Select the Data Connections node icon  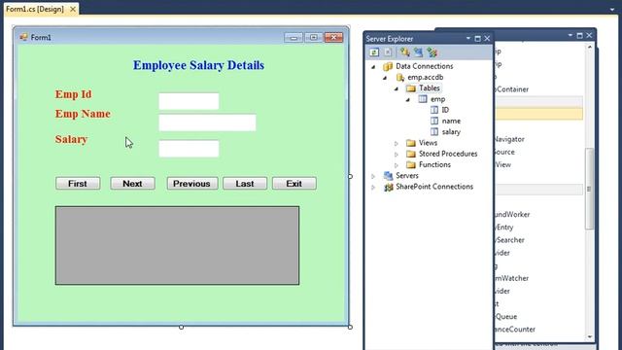[388, 66]
